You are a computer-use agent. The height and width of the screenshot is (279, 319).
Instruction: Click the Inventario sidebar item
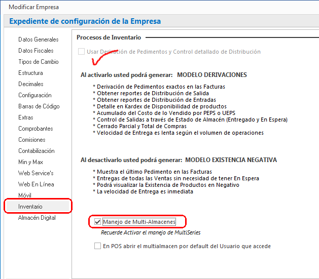point(30,207)
